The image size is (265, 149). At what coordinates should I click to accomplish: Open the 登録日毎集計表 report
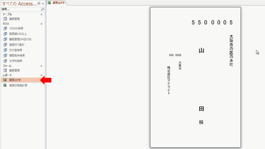(18, 85)
